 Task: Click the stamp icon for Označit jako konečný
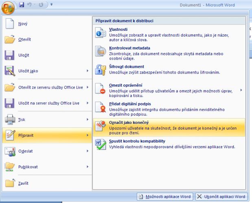point(101,126)
